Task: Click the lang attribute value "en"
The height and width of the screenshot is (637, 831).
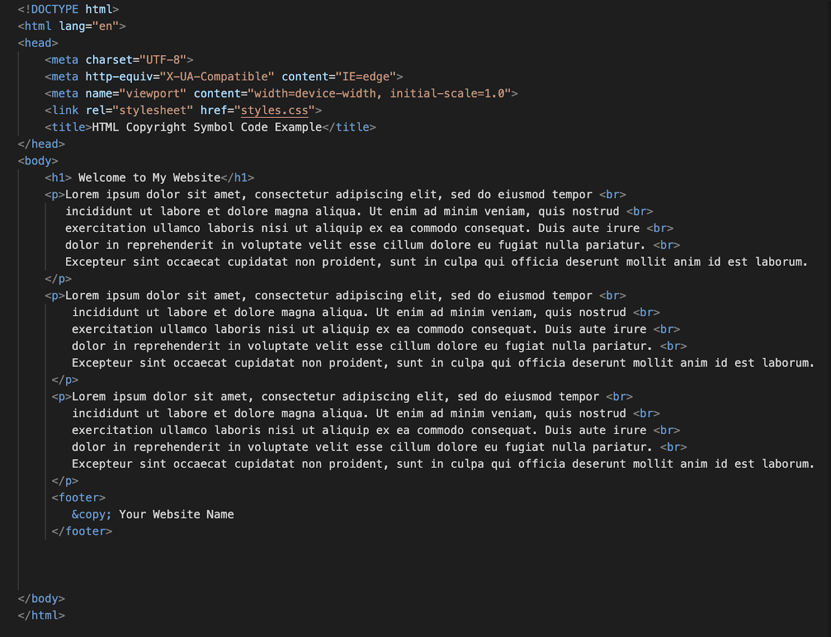Action: tap(105, 26)
